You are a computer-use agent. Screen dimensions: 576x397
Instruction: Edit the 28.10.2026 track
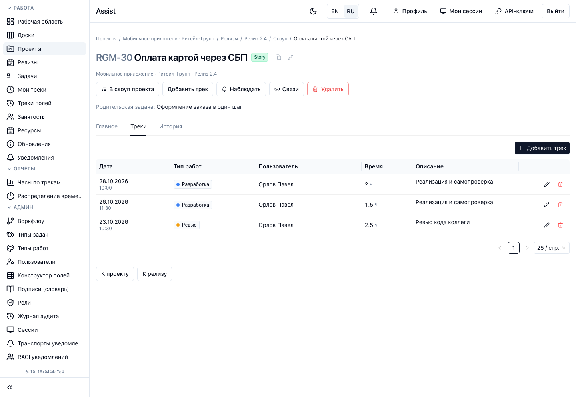click(x=547, y=184)
